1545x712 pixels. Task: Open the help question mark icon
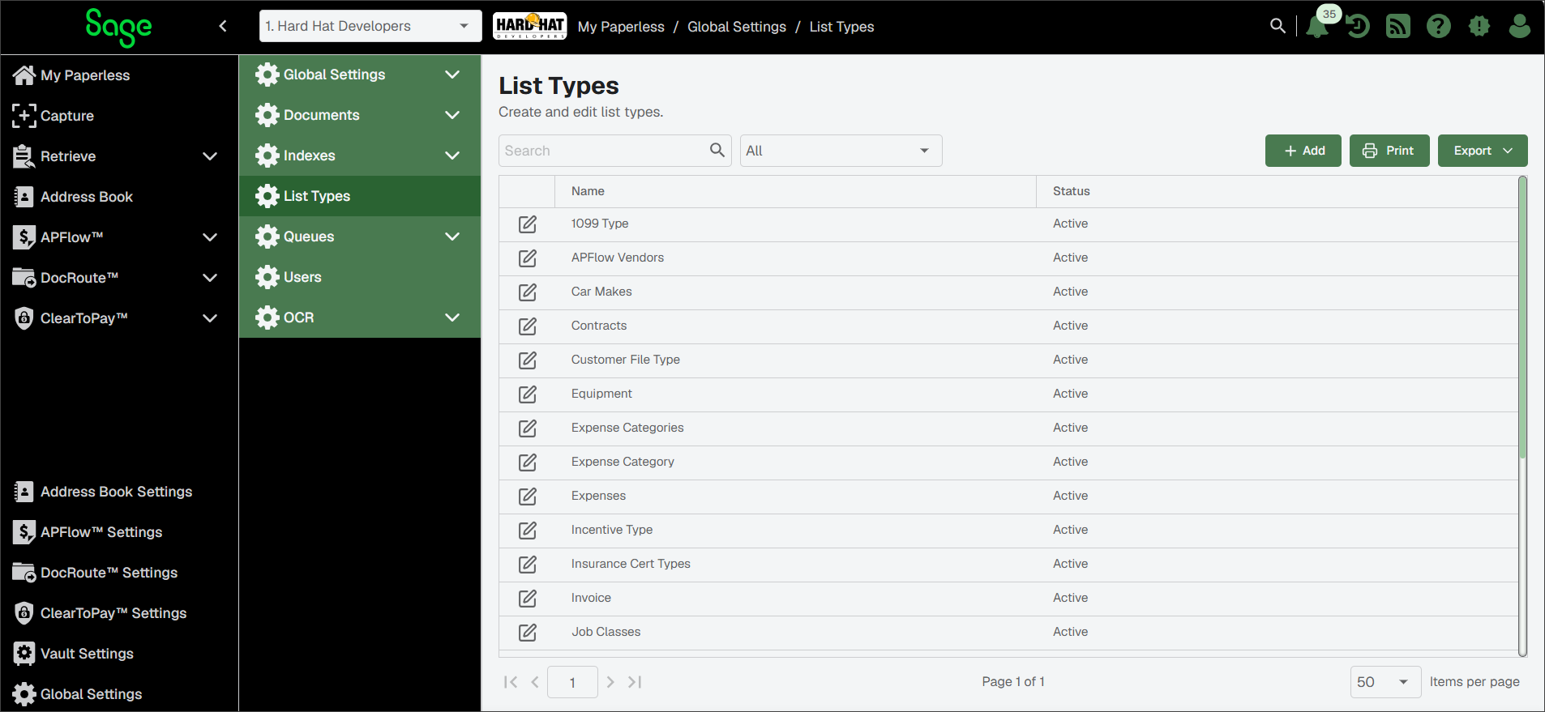1439,27
